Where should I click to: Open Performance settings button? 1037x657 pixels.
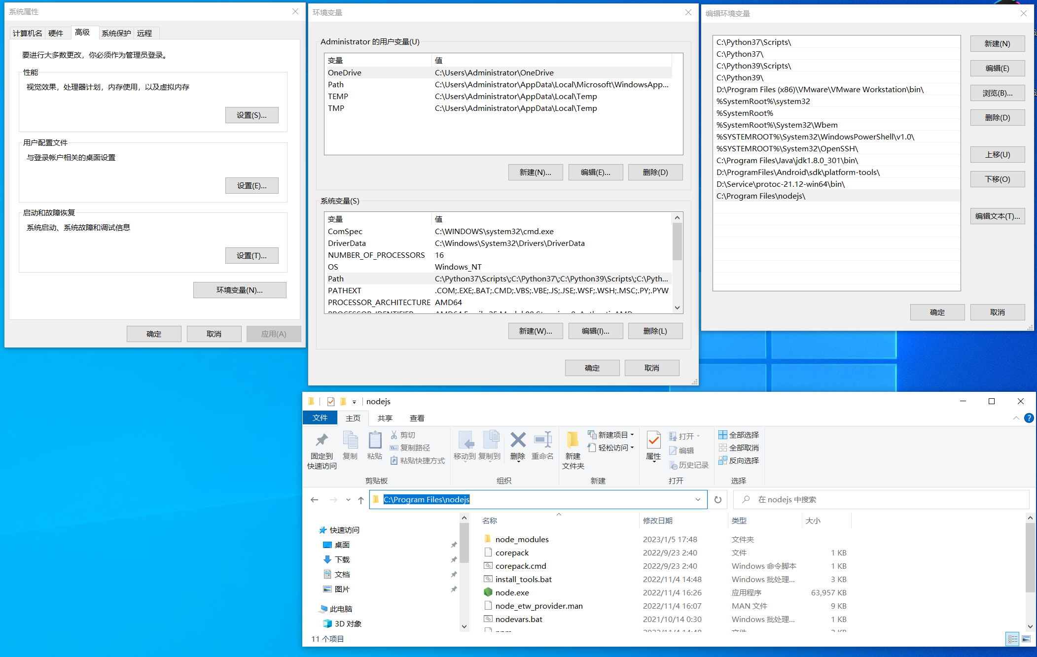252,115
